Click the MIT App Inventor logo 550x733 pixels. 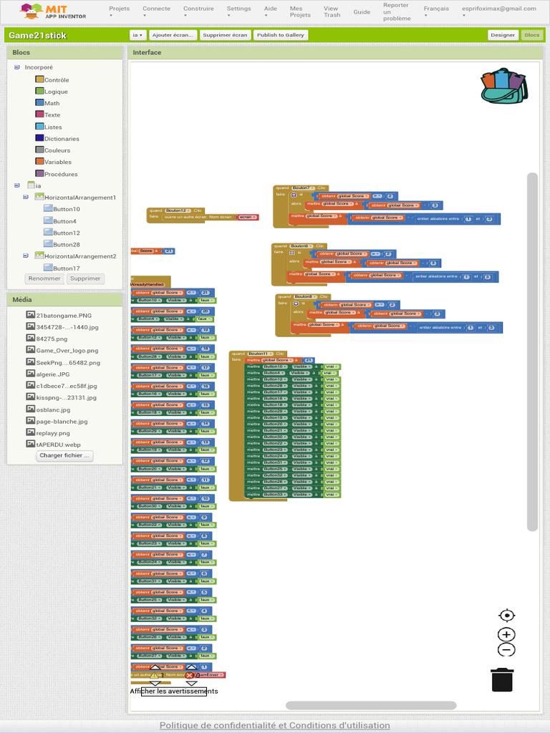coord(53,11)
